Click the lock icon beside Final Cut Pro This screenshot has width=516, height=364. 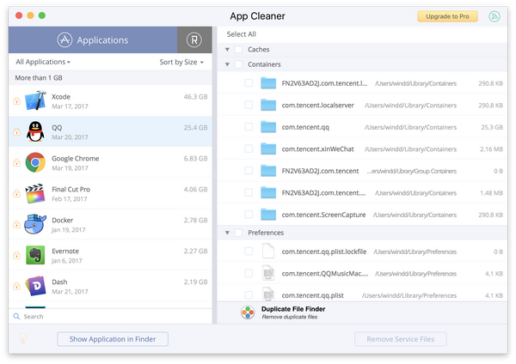pos(16,193)
